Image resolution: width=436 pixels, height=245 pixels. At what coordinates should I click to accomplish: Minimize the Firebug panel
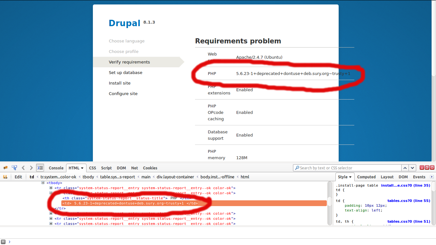pyautogui.click(x=422, y=167)
